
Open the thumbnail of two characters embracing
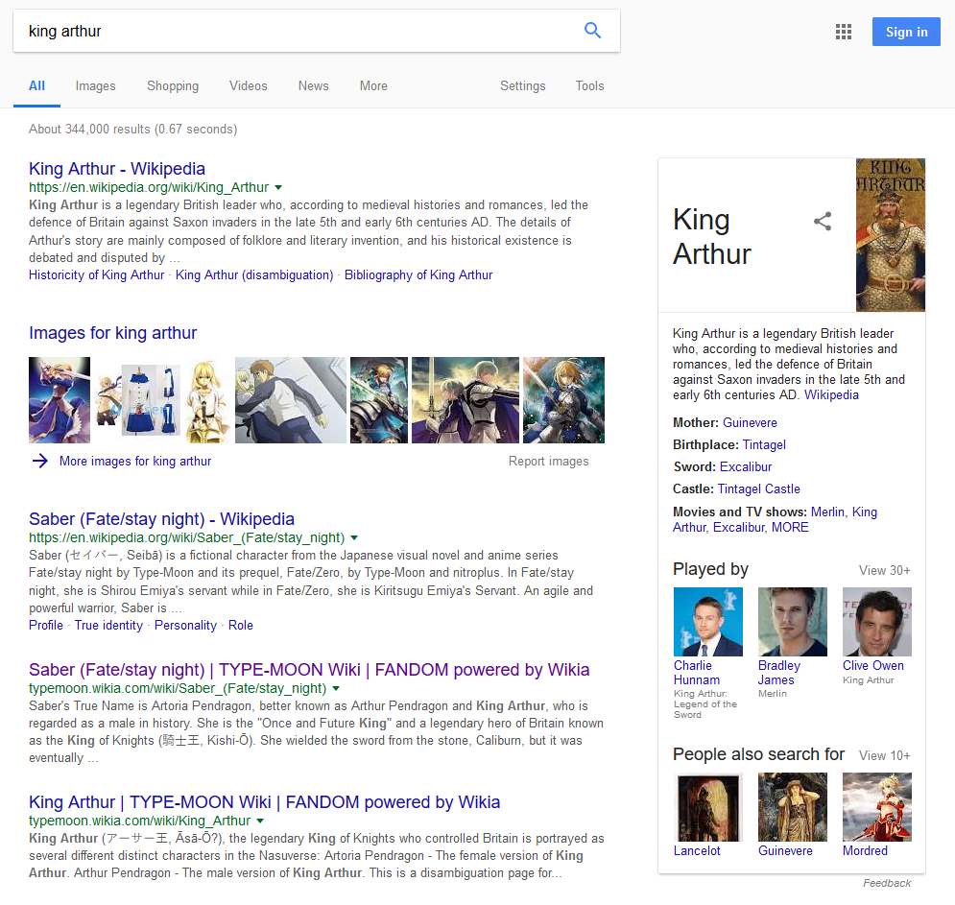(291, 400)
